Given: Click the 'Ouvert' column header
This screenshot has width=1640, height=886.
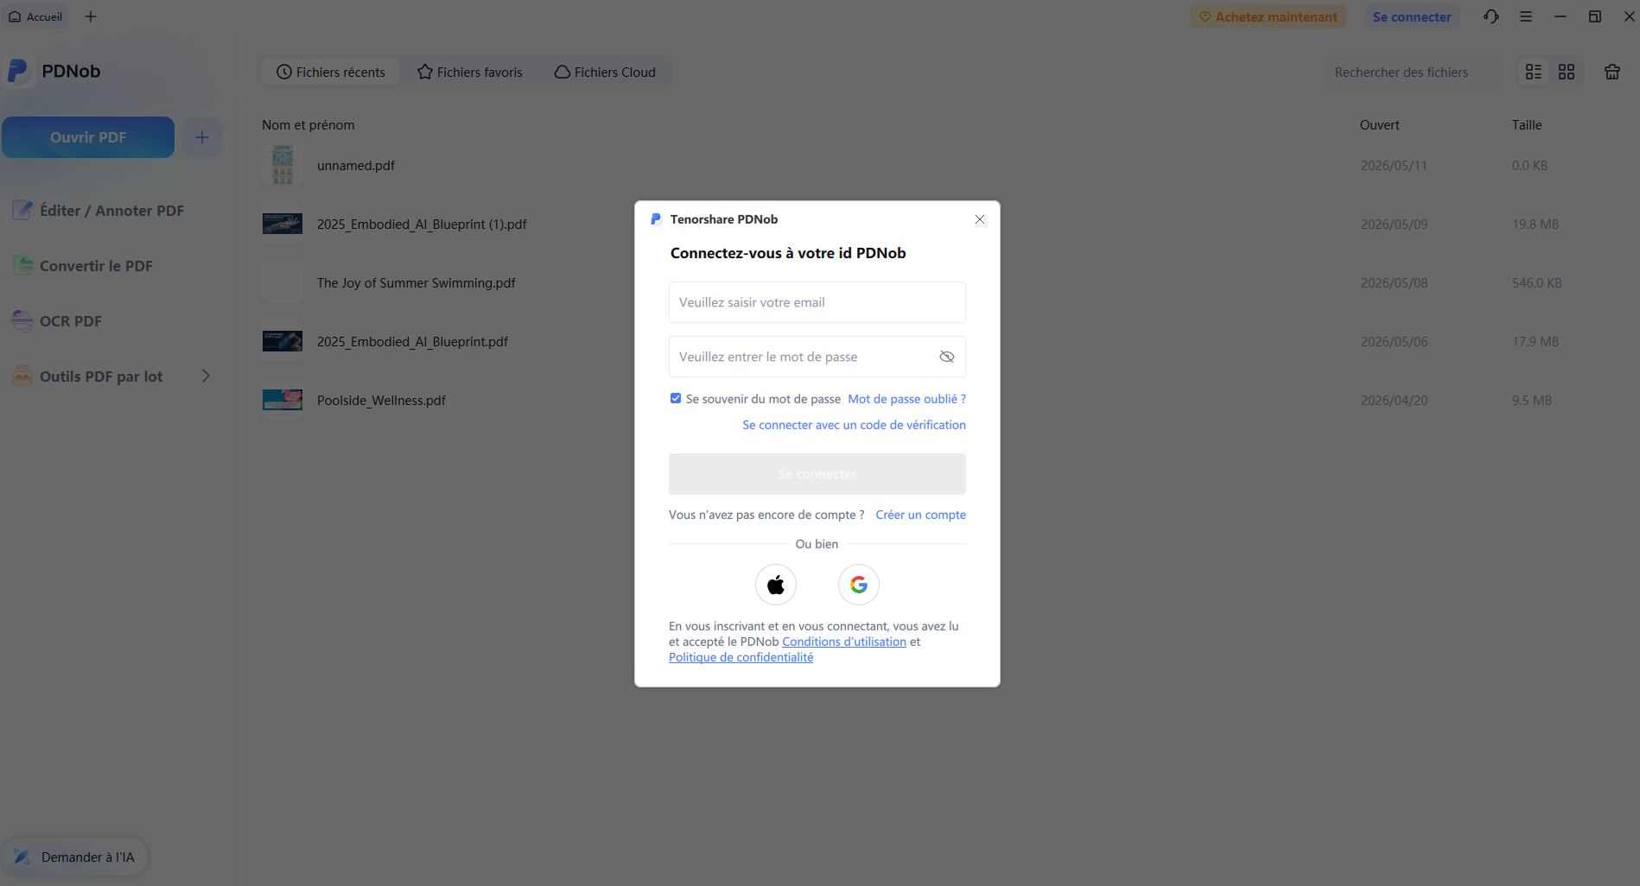Looking at the screenshot, I should 1380,125.
